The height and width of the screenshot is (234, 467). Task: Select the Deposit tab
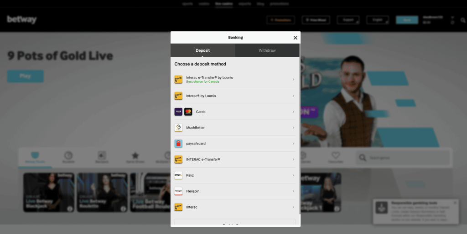pyautogui.click(x=203, y=50)
